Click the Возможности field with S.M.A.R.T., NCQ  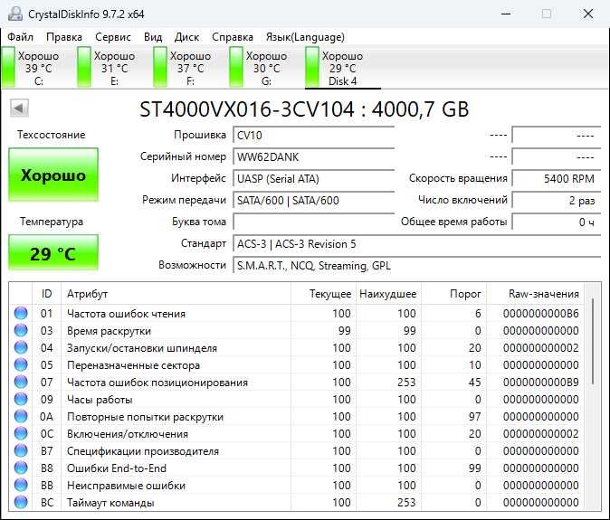point(417,266)
